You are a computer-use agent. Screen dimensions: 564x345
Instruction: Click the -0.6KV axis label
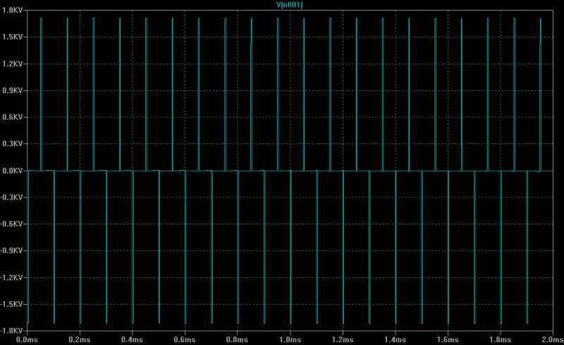click(x=11, y=224)
